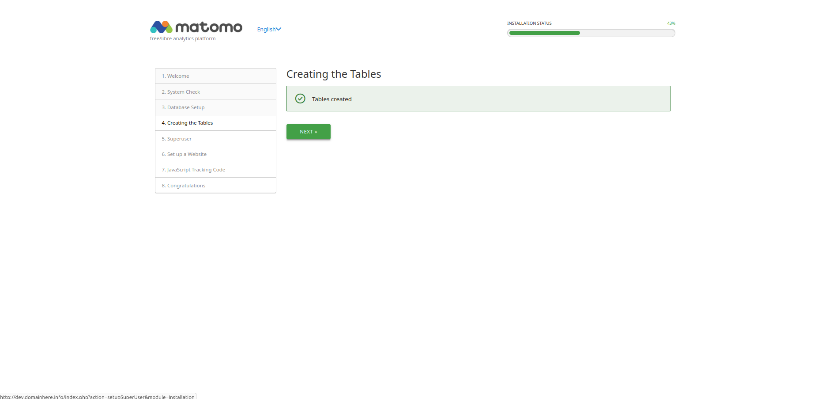825x399 pixels.
Task: Open the English language dropdown
Action: (x=269, y=29)
